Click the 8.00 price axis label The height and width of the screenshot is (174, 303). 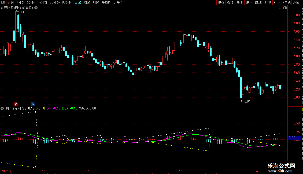(x=296, y=15)
